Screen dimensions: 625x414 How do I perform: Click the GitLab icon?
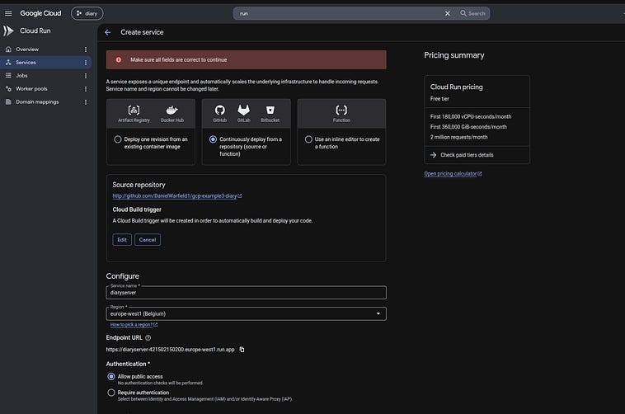tap(243, 110)
